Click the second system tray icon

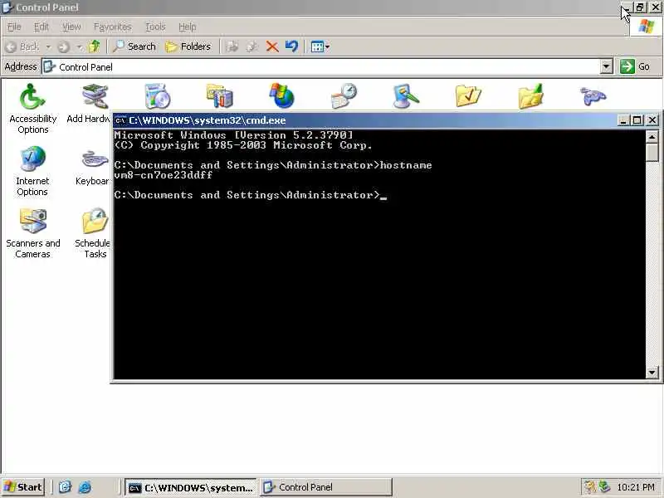tap(604, 487)
